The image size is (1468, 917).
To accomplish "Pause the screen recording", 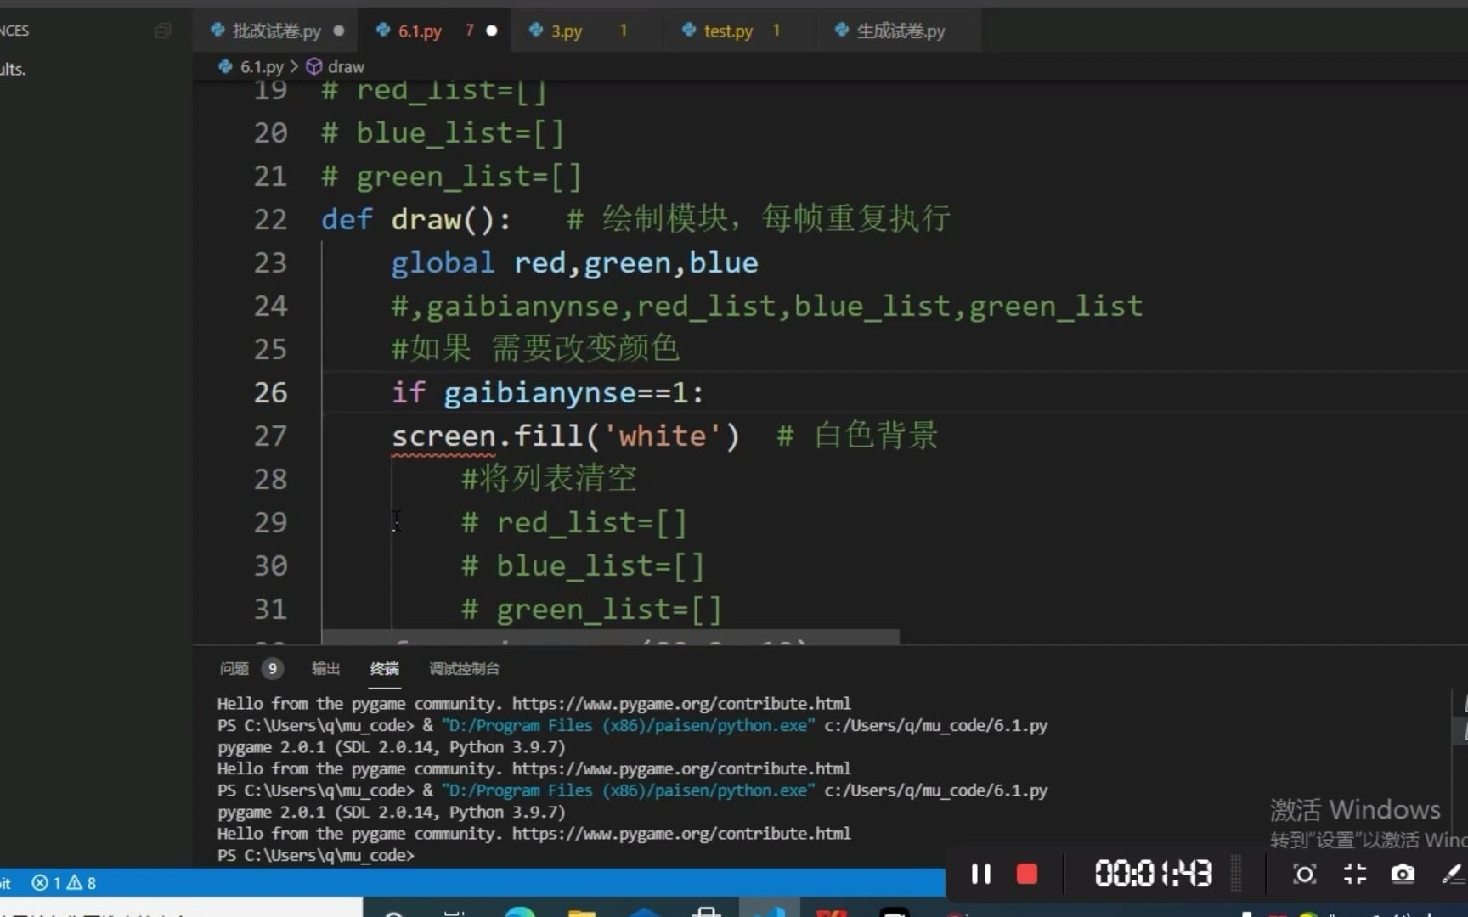I will click(x=981, y=874).
